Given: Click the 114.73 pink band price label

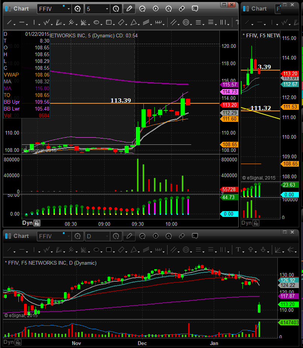Looking at the screenshot, I should coord(229,92).
